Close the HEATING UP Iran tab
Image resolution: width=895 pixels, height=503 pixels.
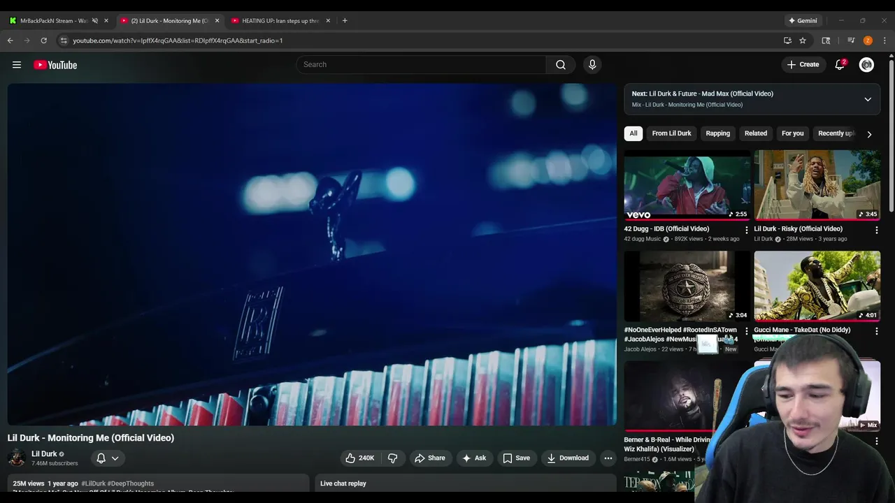point(328,20)
